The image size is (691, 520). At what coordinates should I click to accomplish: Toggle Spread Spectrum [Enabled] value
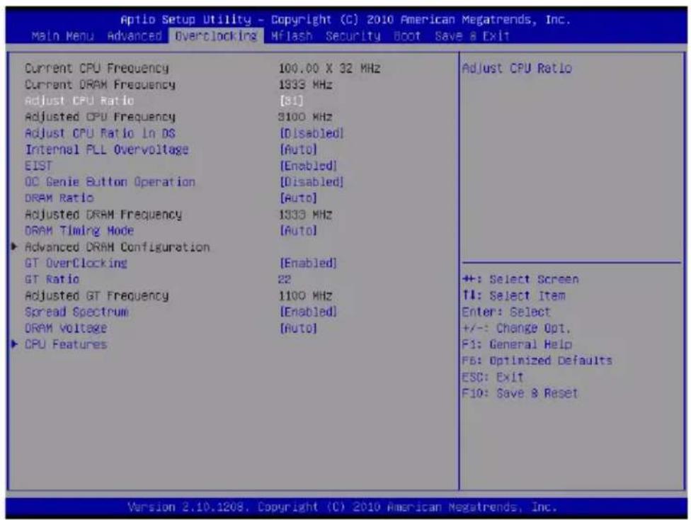[x=309, y=312]
